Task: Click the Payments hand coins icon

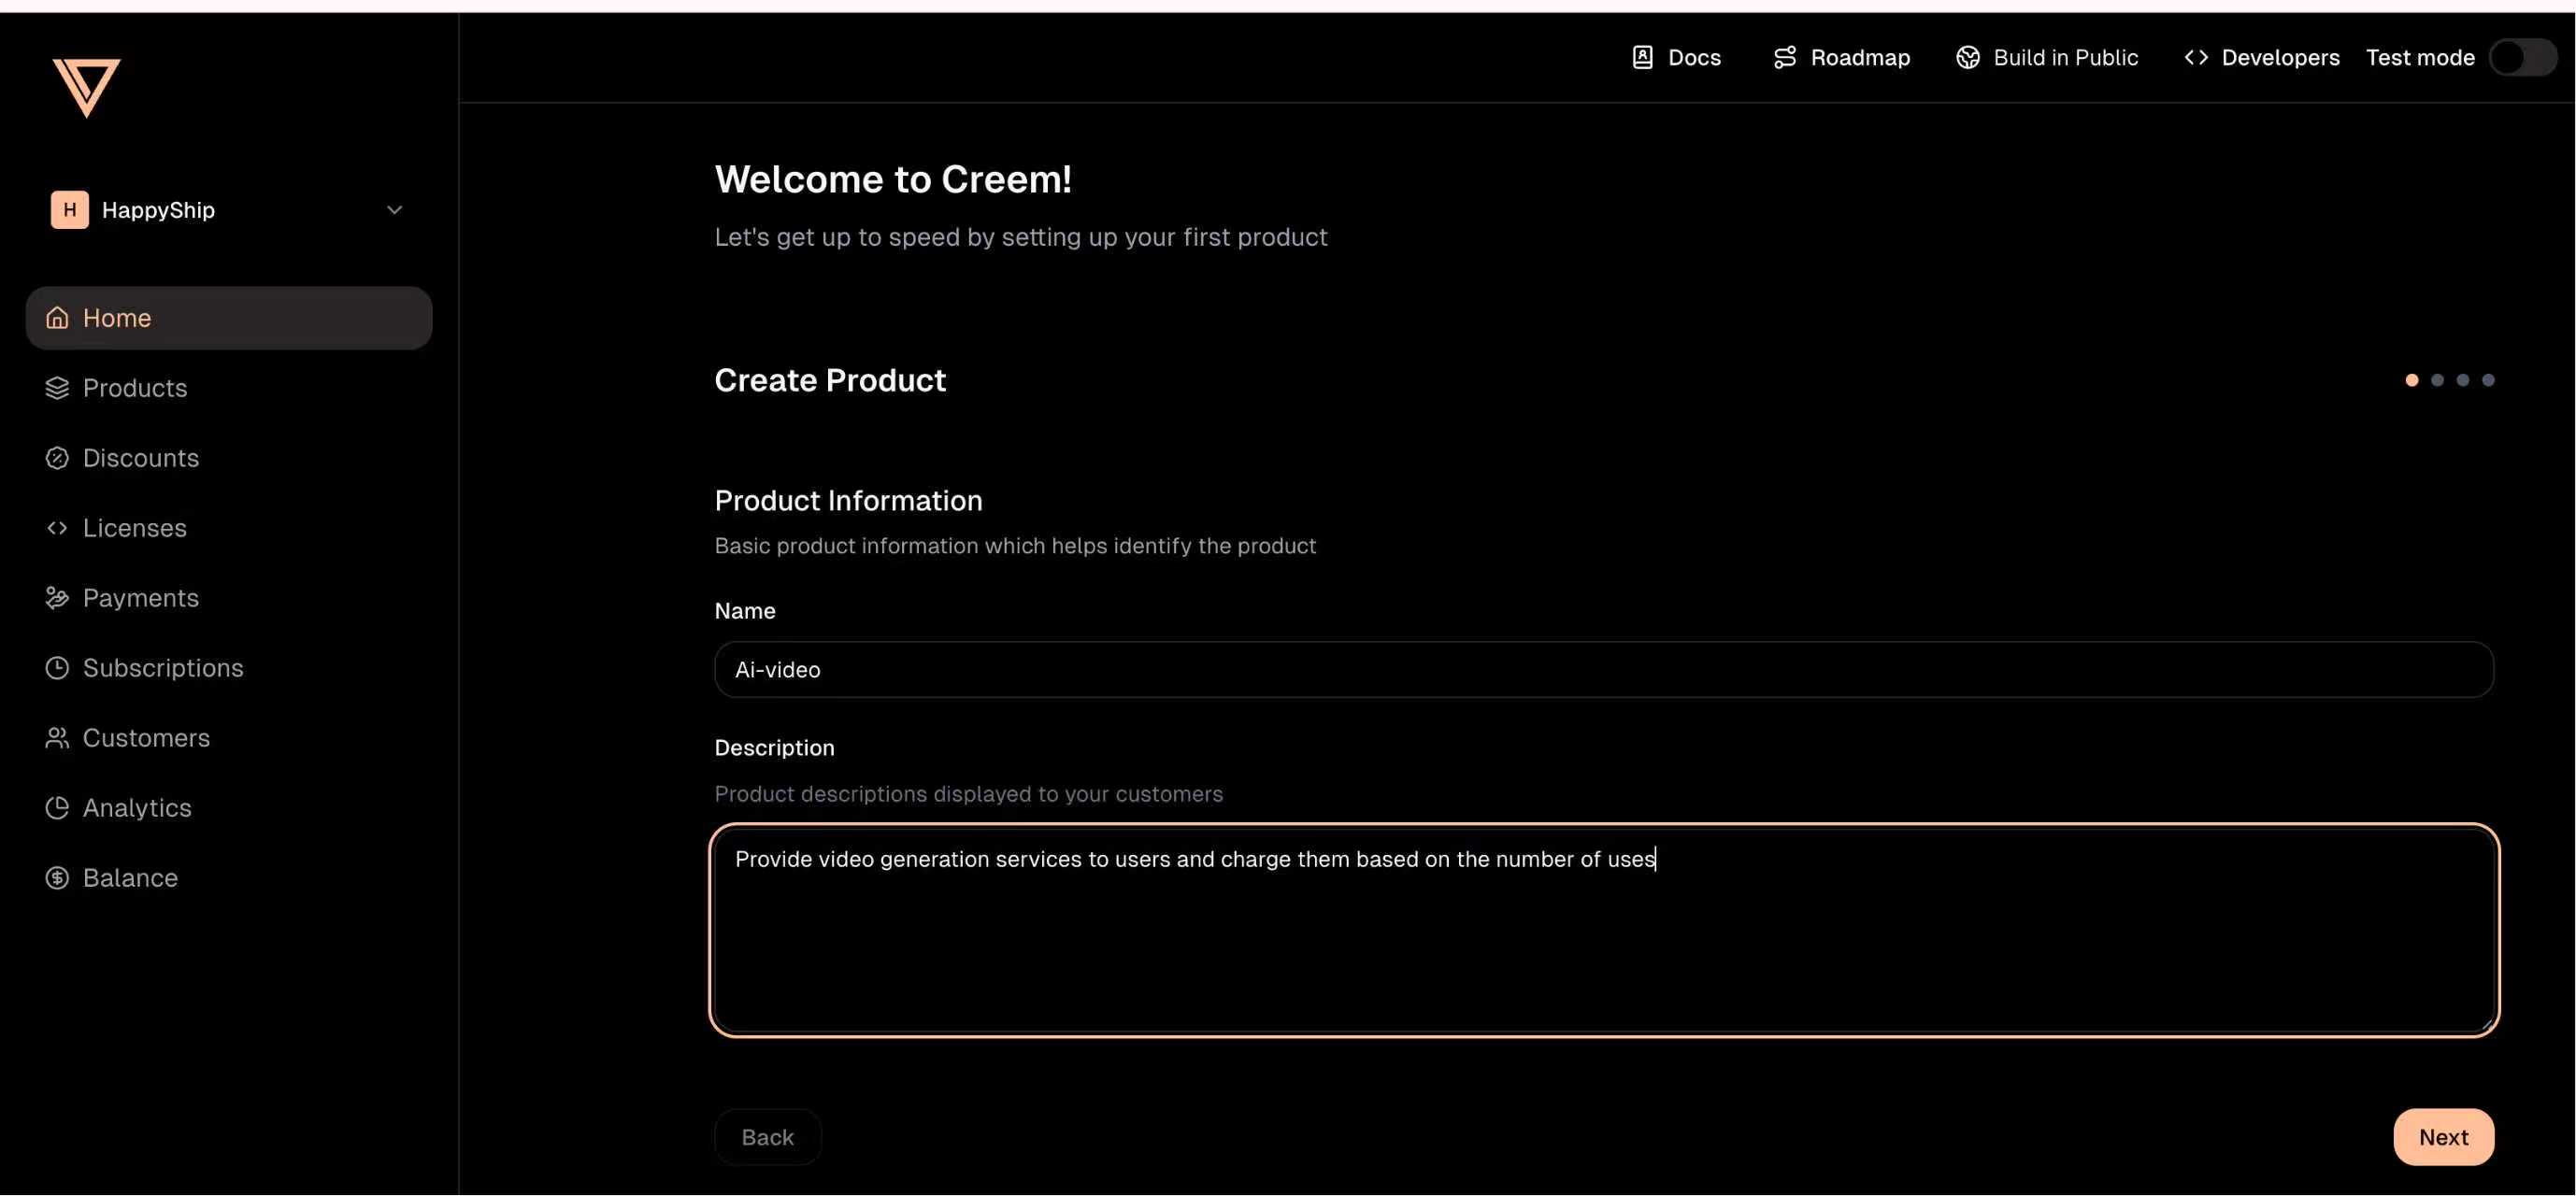Action: (x=57, y=598)
